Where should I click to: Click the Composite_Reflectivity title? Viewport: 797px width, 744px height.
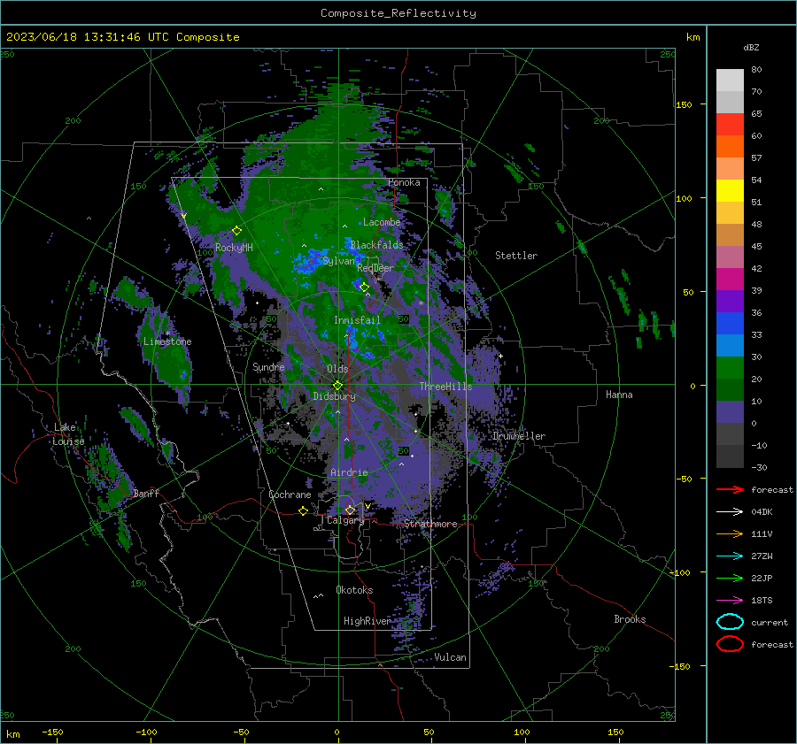pyautogui.click(x=398, y=13)
